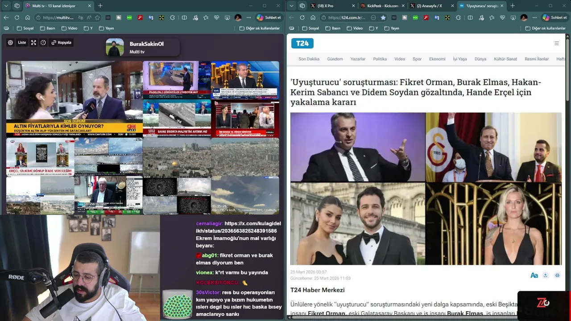Click the multitv address bar URL
Screen dimensions: 571x321
(58, 17)
